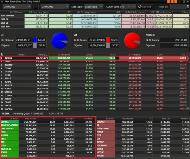Select the KONTR row
Image resolution: width=190 pixels, height=159 pixels.
94,85
